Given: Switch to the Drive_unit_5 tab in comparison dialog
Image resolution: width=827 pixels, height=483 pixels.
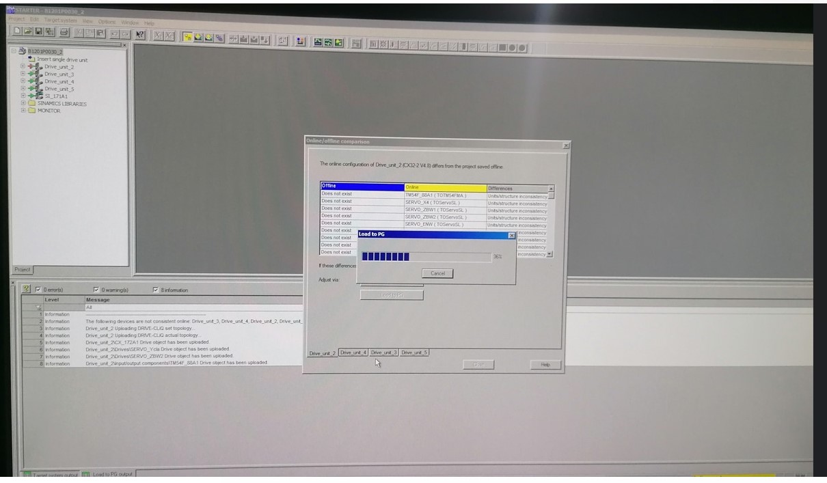Looking at the screenshot, I should pos(414,353).
